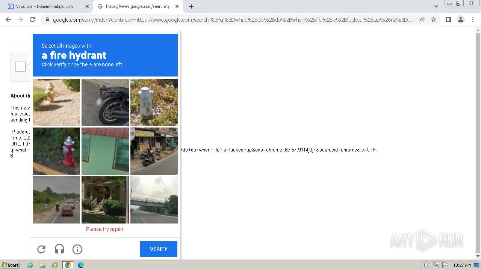Tick the I'm not a robot checkbox

(x=21, y=67)
